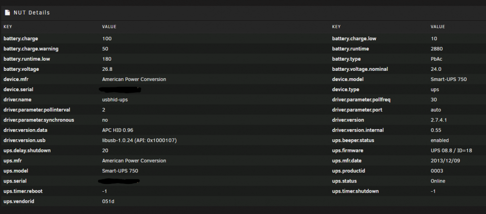Click the ups.serial key
Viewport: 486px width, 214px height.
(x=15, y=181)
